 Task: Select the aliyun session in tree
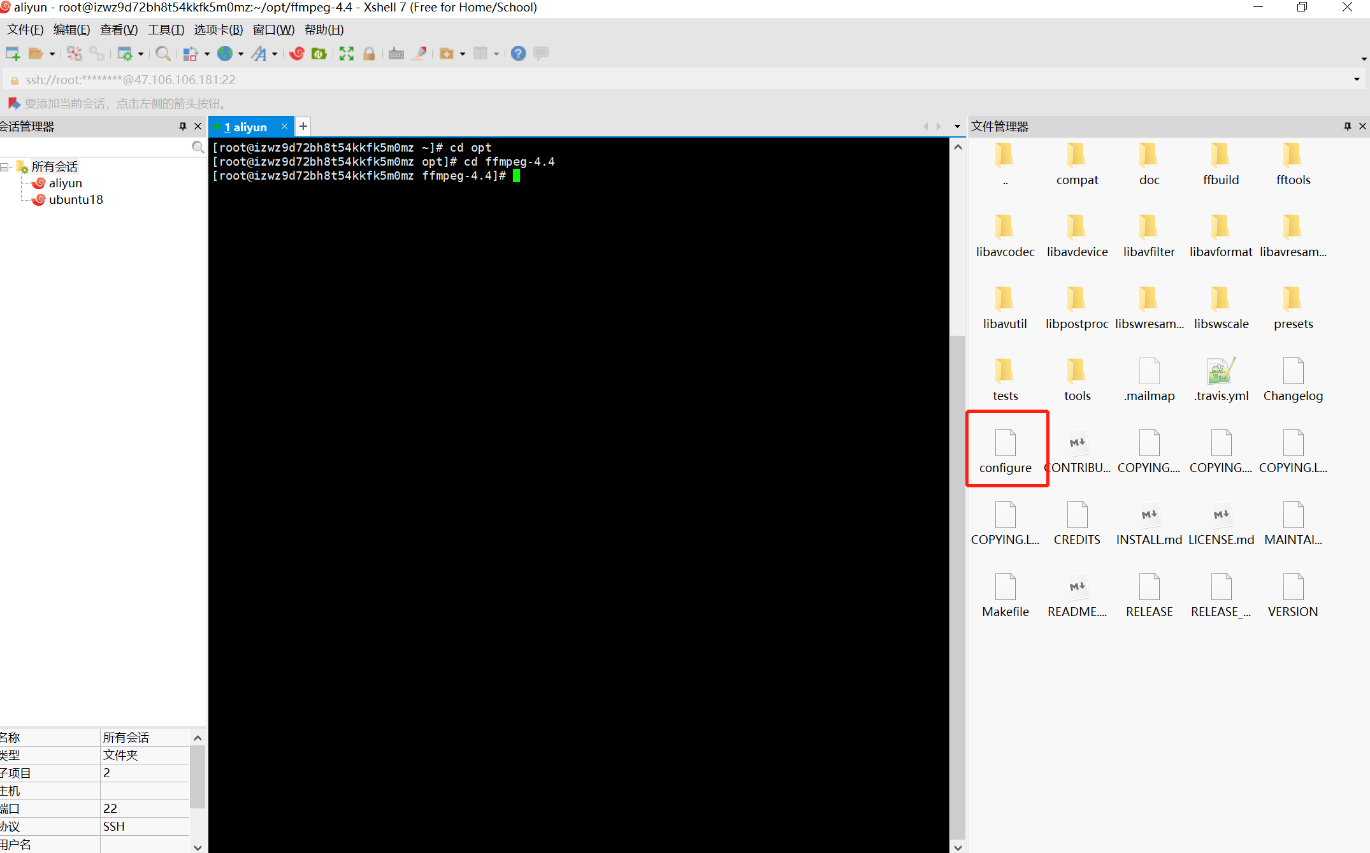pos(65,183)
